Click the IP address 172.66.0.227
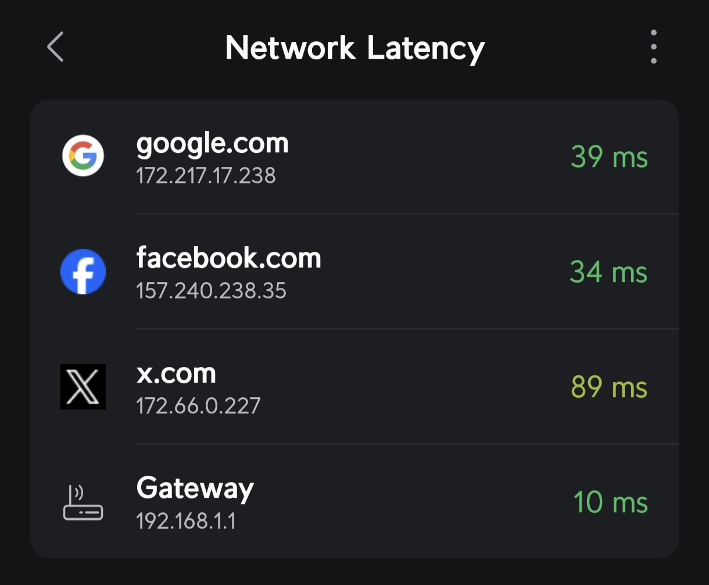709x585 pixels. tap(198, 405)
